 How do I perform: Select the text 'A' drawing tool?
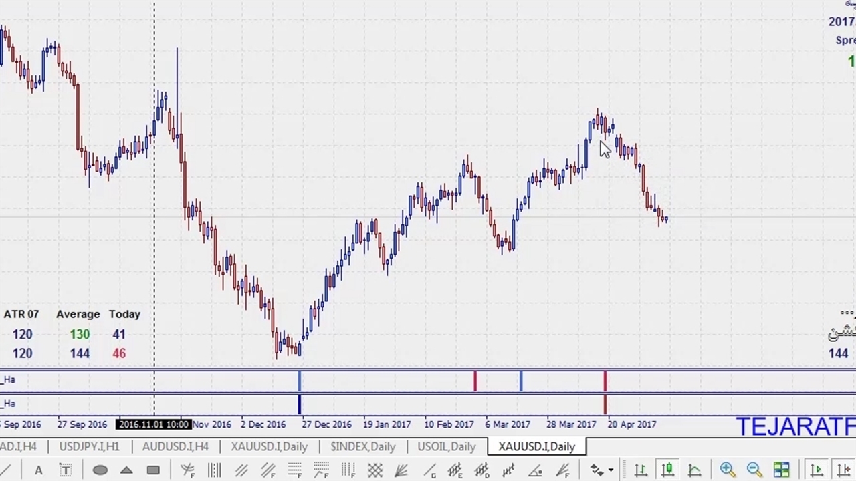pyautogui.click(x=39, y=470)
